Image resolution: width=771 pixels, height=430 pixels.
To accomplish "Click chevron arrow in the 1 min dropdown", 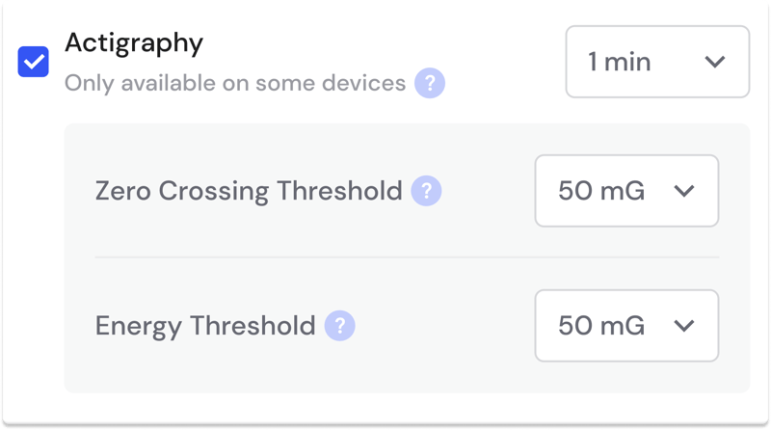I will tap(714, 62).
